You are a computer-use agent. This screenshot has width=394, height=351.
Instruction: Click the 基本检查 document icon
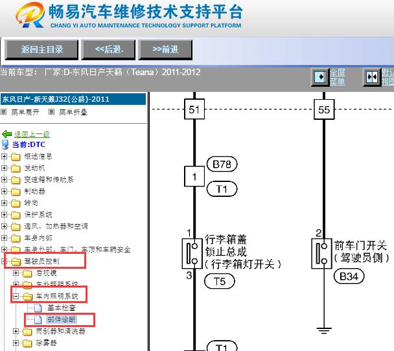point(38,308)
